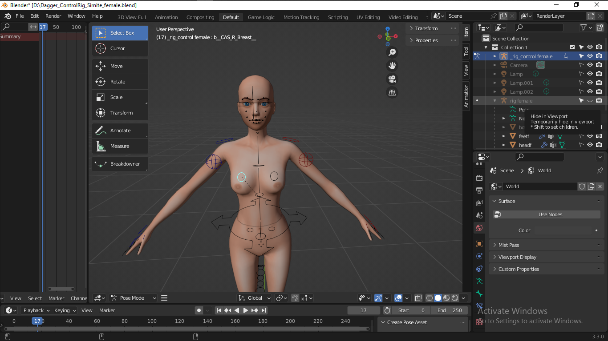Open the Pose Mode dropdown
The width and height of the screenshot is (608, 341).
(x=133, y=298)
